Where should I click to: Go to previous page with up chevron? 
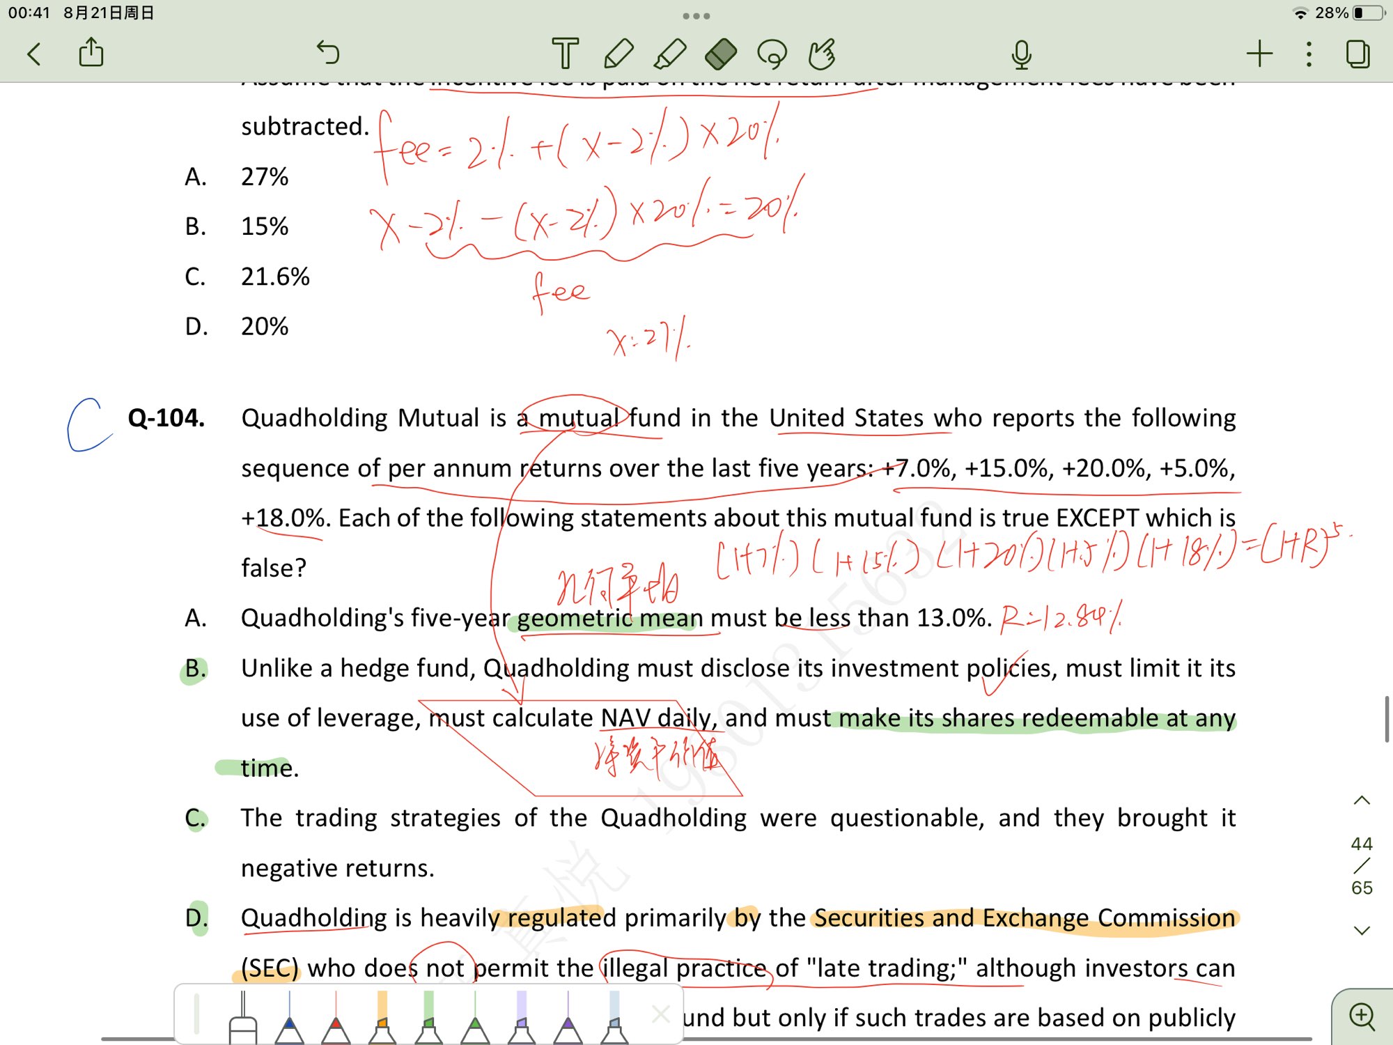(x=1362, y=800)
